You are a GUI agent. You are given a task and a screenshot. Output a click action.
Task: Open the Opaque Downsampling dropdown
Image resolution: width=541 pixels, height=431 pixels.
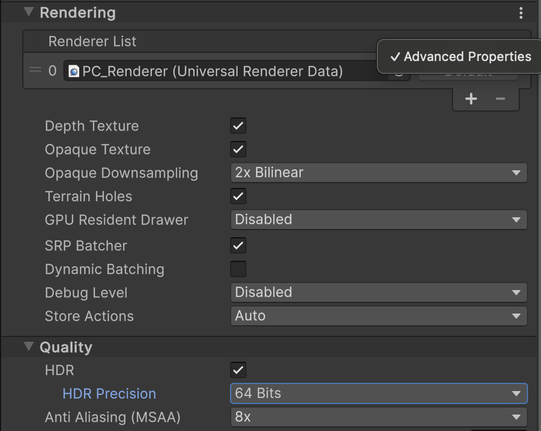click(x=378, y=173)
